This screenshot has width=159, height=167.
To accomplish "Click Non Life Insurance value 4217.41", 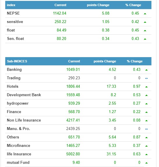I will click(73, 120).
